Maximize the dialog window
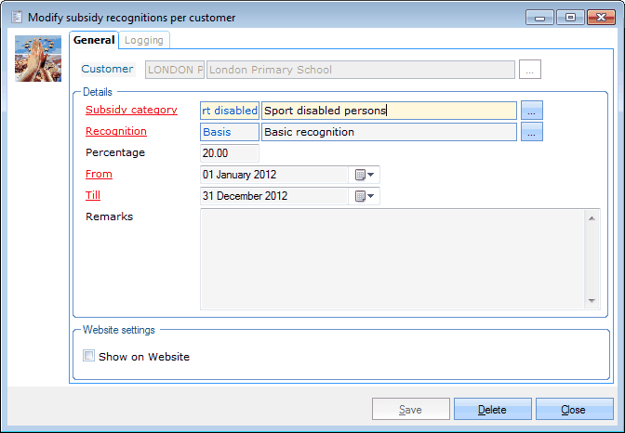Screen dimensions: 625x433 click(570, 17)
